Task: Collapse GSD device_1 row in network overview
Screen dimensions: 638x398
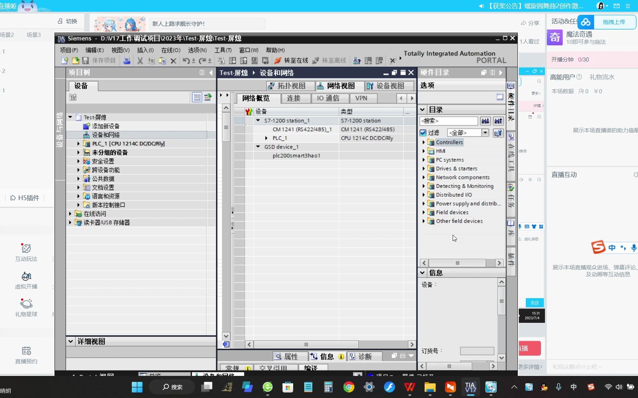Action: 258,147
